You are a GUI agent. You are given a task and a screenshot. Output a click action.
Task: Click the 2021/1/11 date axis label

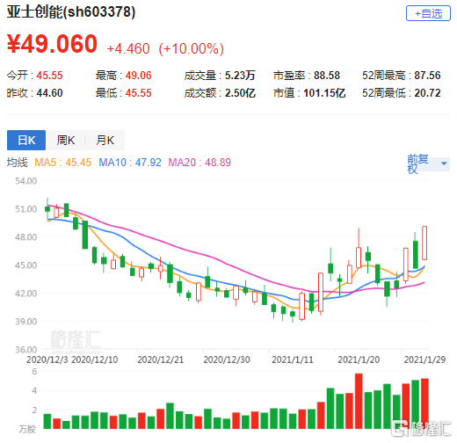coord(293,359)
